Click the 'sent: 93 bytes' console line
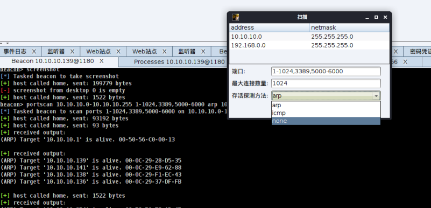 (59, 126)
